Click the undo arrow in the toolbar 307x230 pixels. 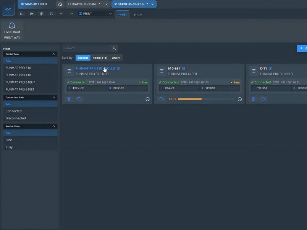[61, 14]
